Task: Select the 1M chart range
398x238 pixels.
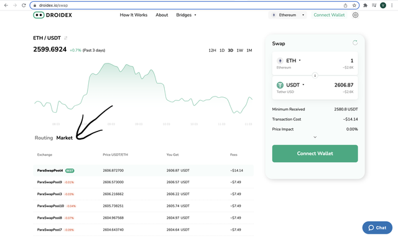Action: (249, 50)
